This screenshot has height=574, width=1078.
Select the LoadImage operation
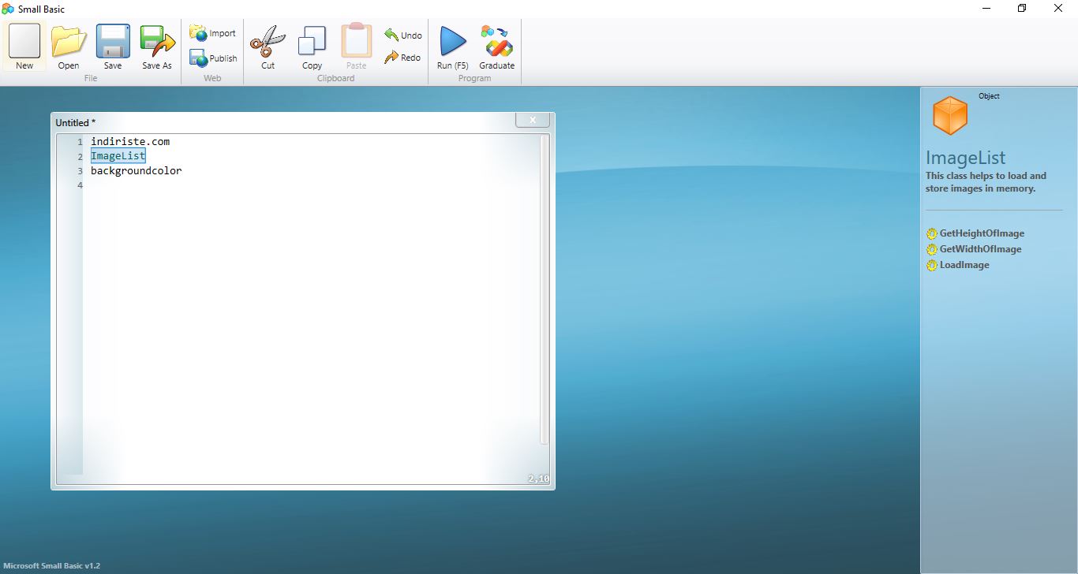[x=964, y=265]
